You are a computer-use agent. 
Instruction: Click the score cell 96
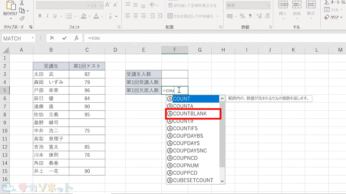(x=87, y=90)
